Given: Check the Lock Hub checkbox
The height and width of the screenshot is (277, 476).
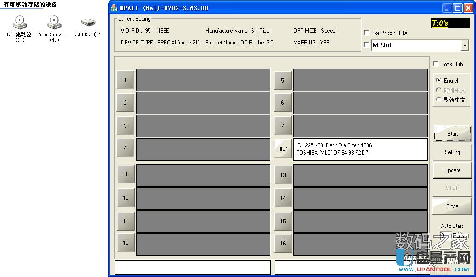Looking at the screenshot, I should tap(435, 63).
